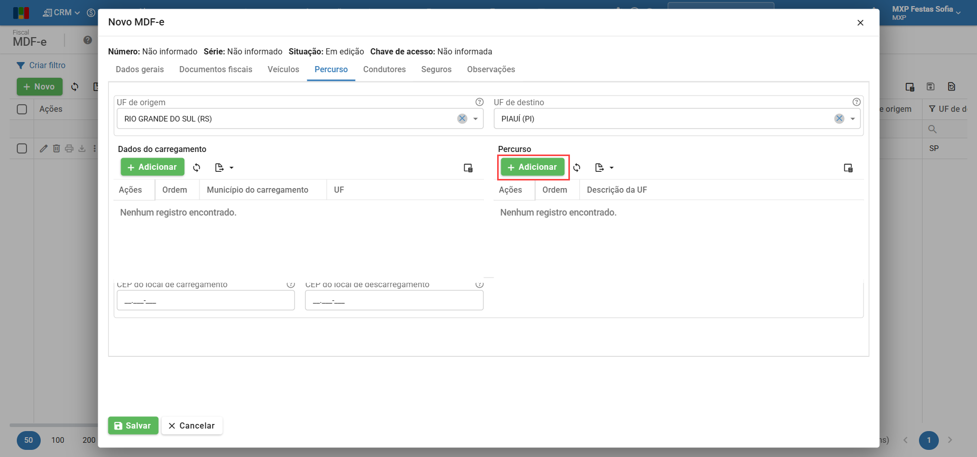Click the Ordem header in Dados do carregamento
Image resolution: width=977 pixels, height=457 pixels.
tap(175, 190)
